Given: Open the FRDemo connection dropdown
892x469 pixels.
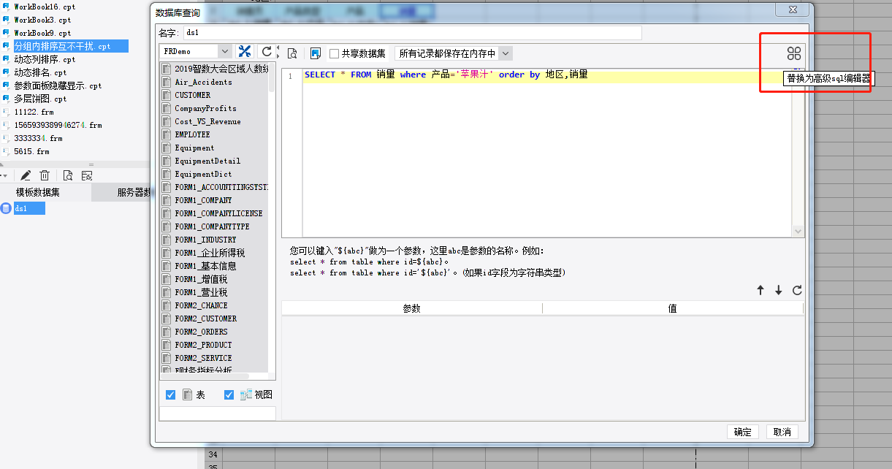Looking at the screenshot, I should [225, 52].
